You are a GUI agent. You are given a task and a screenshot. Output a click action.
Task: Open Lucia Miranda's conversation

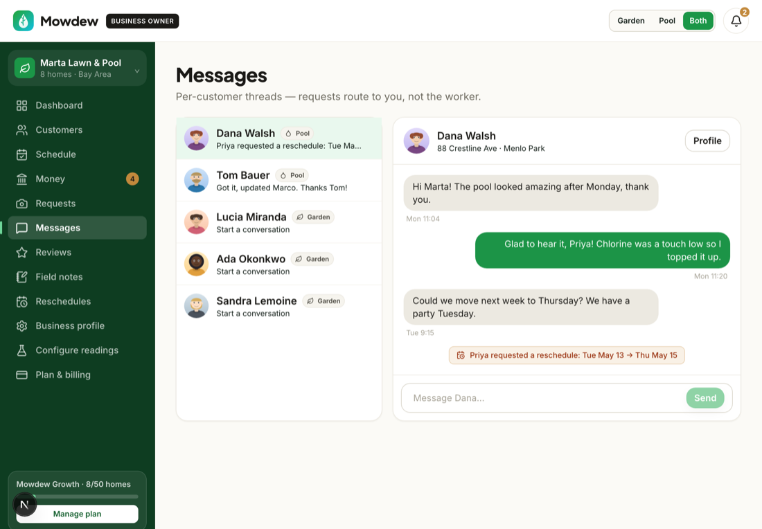click(279, 222)
